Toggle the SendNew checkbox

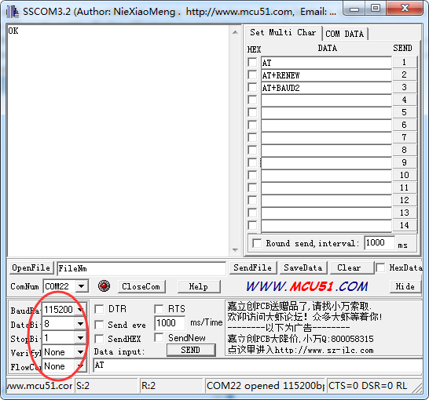tap(159, 337)
